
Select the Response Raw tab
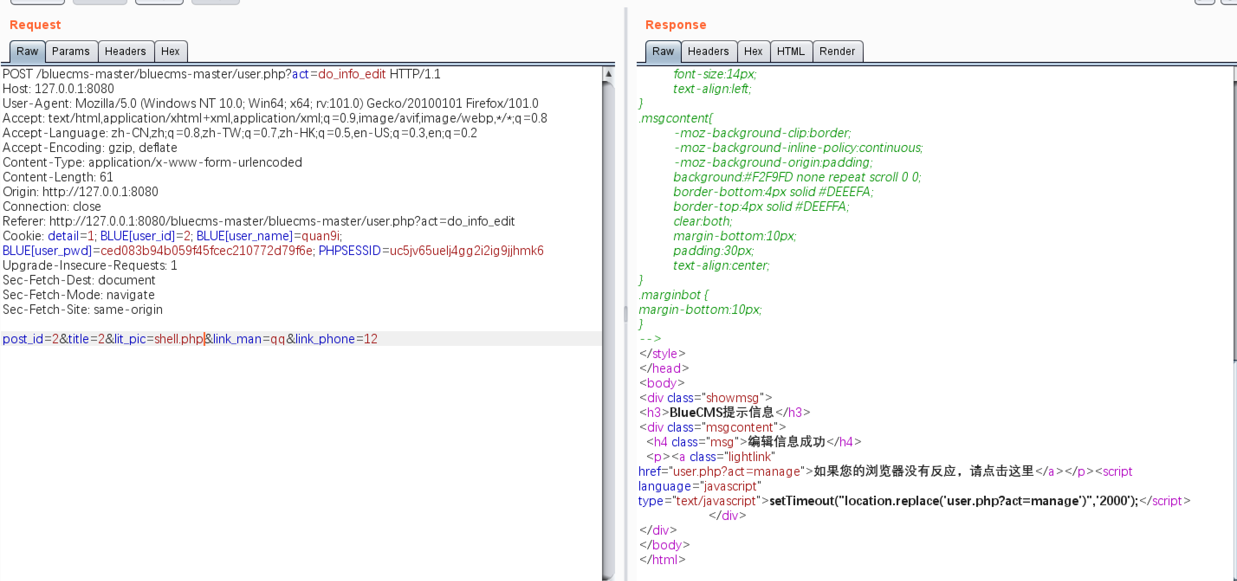pos(663,52)
